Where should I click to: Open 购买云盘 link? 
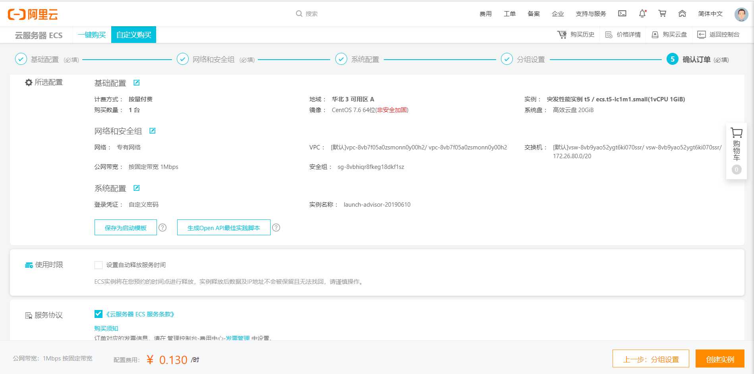675,35
